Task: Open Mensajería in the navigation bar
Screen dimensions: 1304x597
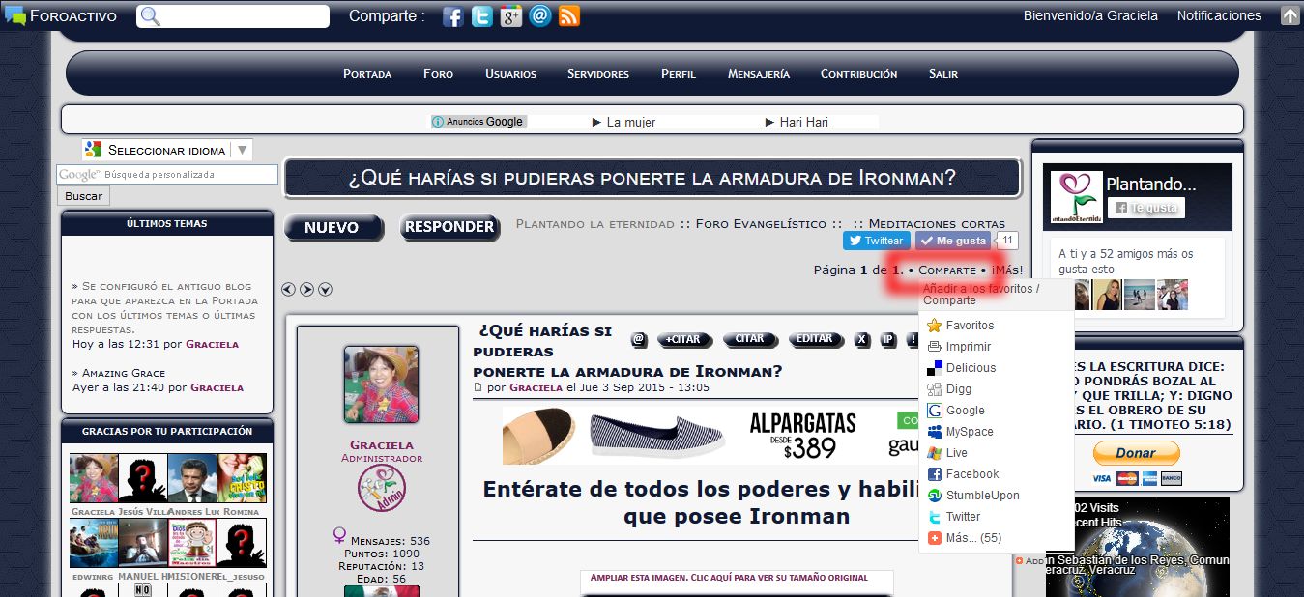Action: (759, 74)
